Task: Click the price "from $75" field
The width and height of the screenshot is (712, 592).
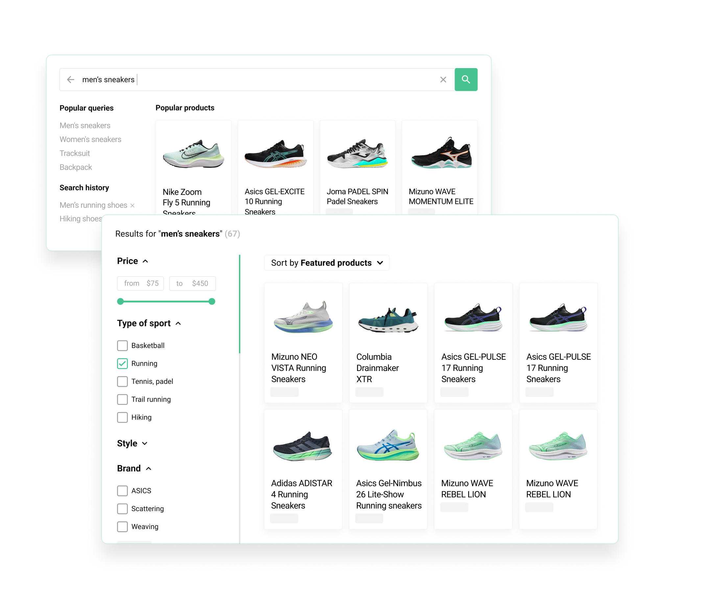Action: click(x=140, y=284)
